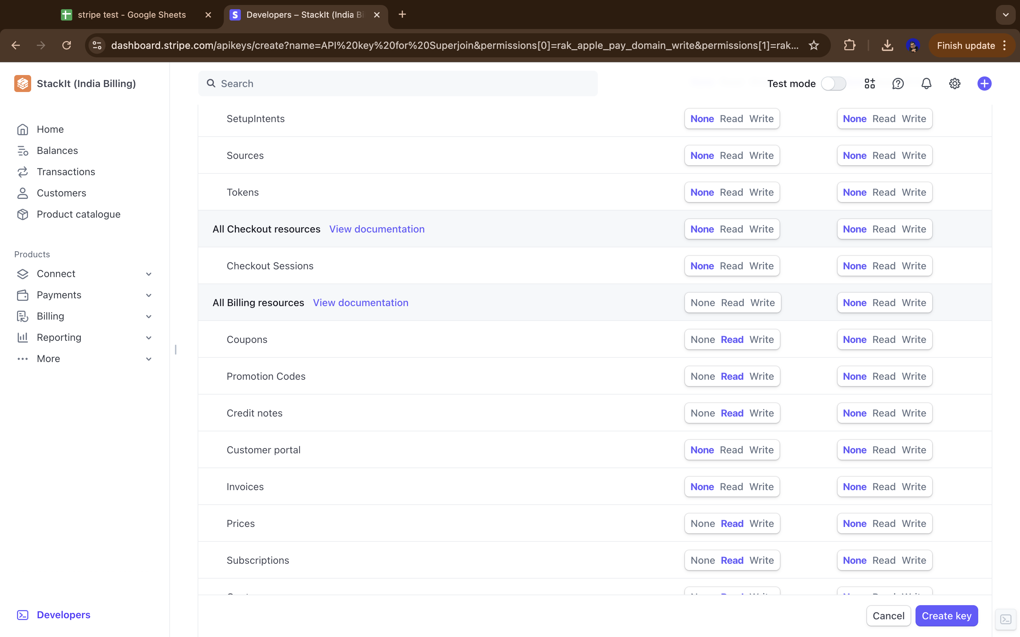Bookmark page with star icon
The height and width of the screenshot is (637, 1020).
coord(814,45)
